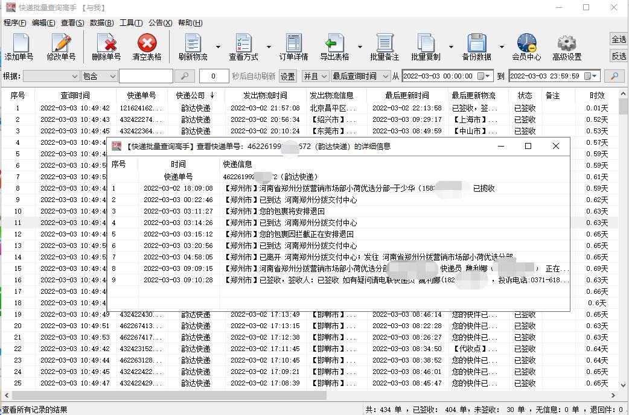
Task: Open the 最后查询时间 dropdown
Action: coord(360,76)
